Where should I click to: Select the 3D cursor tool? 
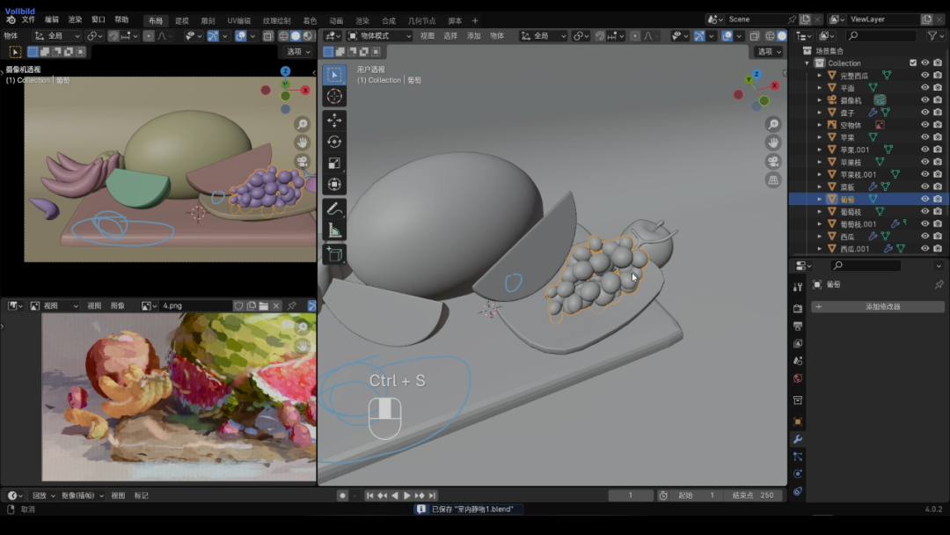click(x=334, y=96)
